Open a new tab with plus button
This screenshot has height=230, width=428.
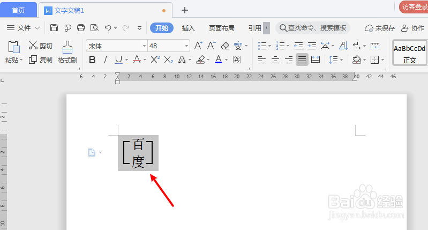[x=185, y=10]
